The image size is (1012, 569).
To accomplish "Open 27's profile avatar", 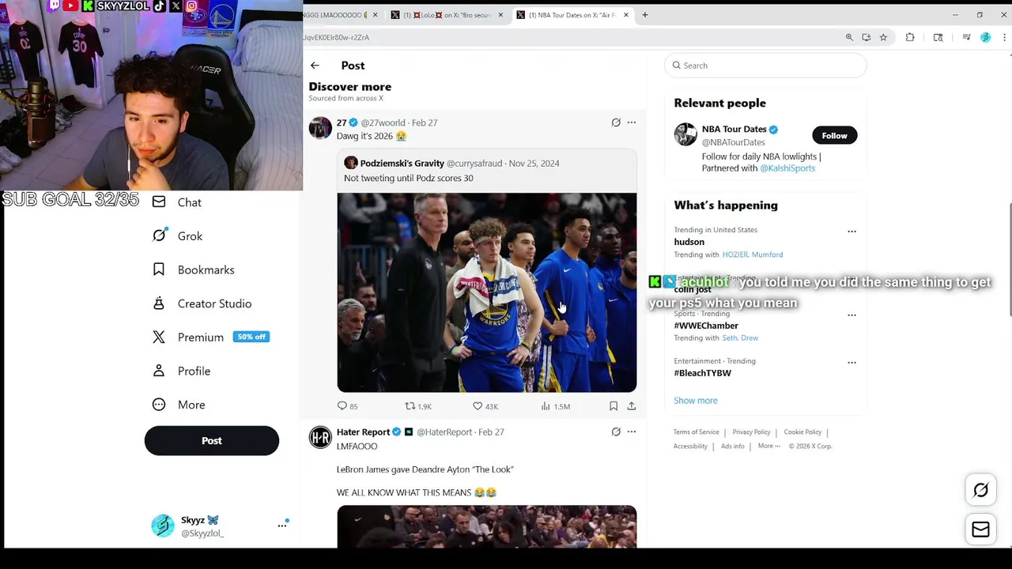I will pyautogui.click(x=320, y=127).
